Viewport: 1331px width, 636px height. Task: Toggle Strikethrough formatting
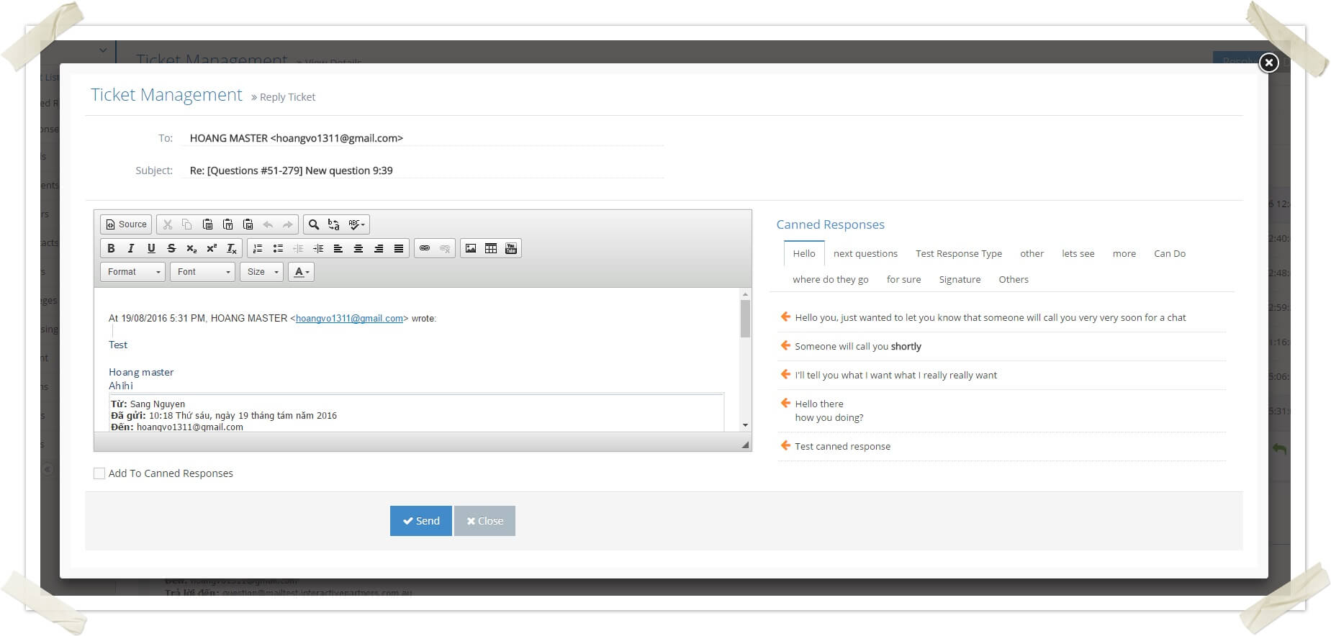171,248
